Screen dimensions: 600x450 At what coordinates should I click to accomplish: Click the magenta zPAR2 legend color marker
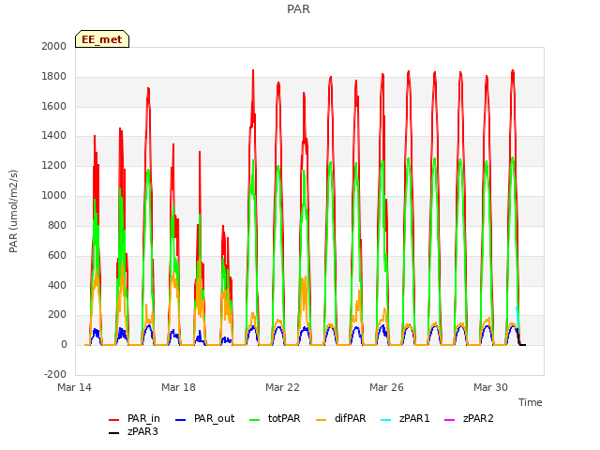pyautogui.click(x=449, y=420)
